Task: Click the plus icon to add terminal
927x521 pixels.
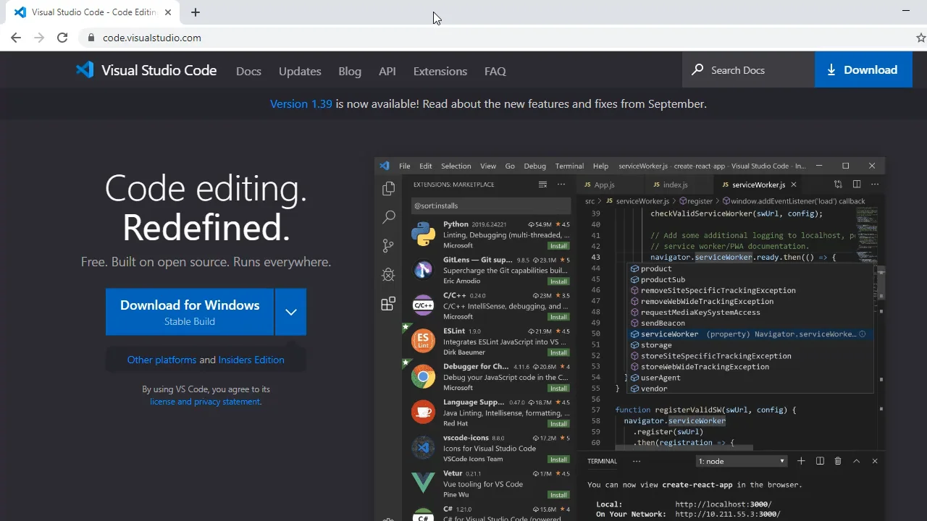Action: click(x=801, y=461)
